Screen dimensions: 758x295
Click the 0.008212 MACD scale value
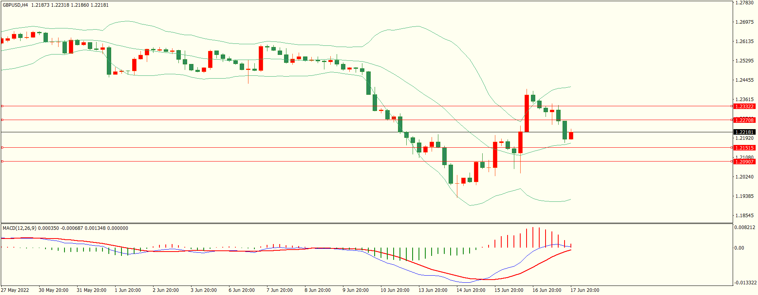(745, 227)
